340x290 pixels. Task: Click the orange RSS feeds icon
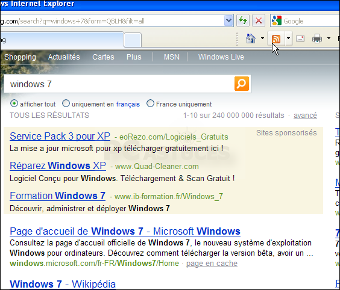pyautogui.click(x=276, y=39)
